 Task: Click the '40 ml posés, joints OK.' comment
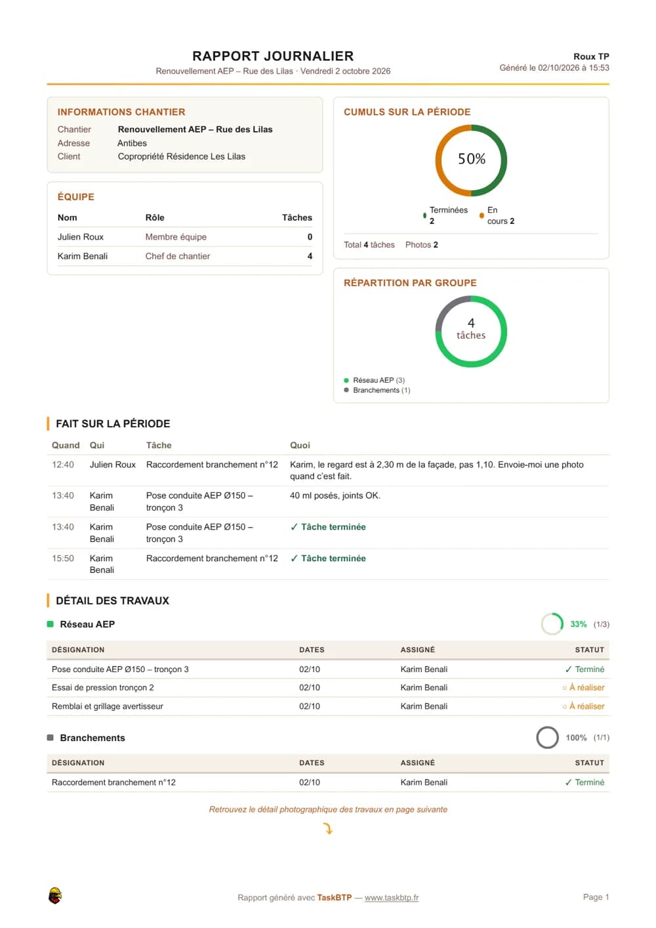[x=335, y=496]
